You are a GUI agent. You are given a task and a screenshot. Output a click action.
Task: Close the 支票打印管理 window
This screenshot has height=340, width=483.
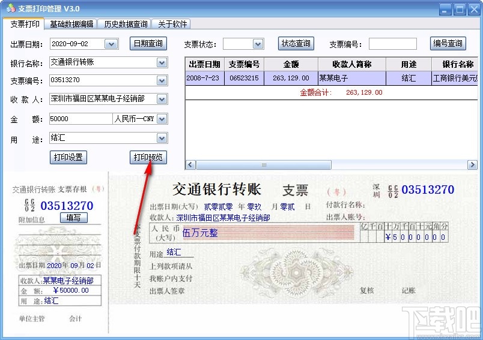point(475,9)
